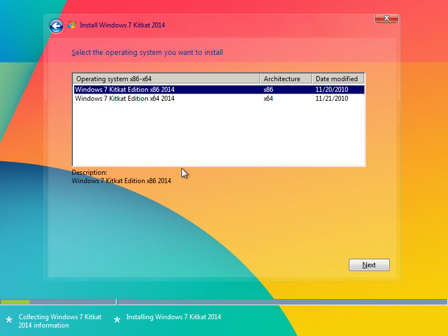Click 'Installing Windows 7 Kitkat 2014' step
The width and height of the screenshot is (448, 336).
174,317
